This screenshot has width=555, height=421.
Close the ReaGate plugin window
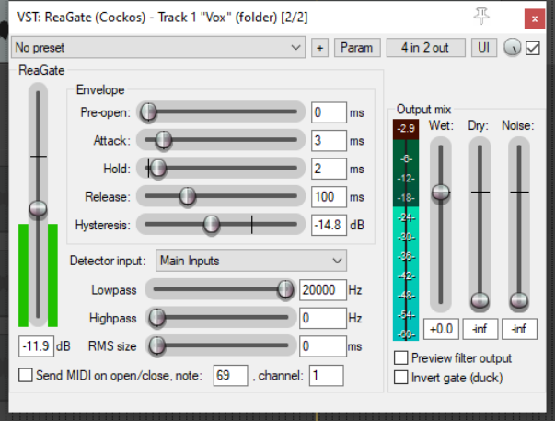coord(535,18)
